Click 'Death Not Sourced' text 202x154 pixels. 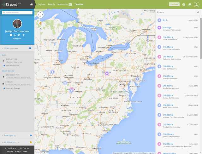(x=13, y=88)
